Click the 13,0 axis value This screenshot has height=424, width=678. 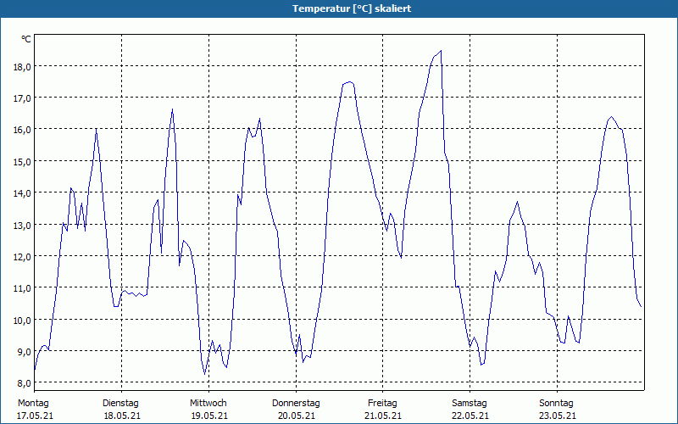[x=24, y=225]
